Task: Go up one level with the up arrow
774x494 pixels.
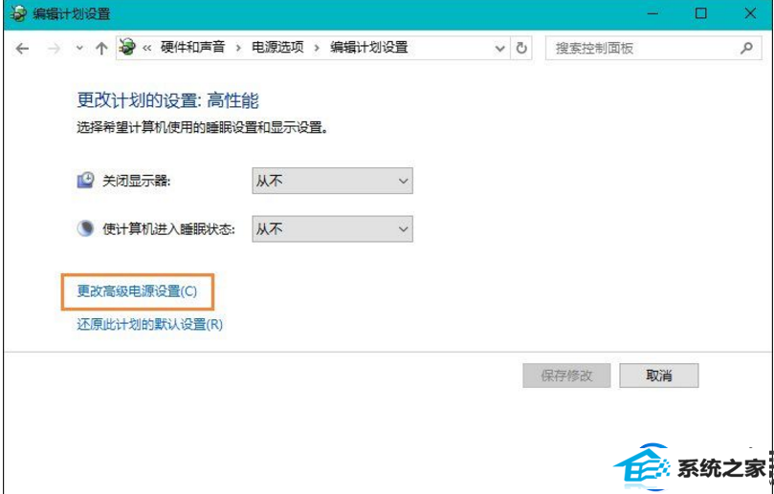Action: click(101, 49)
